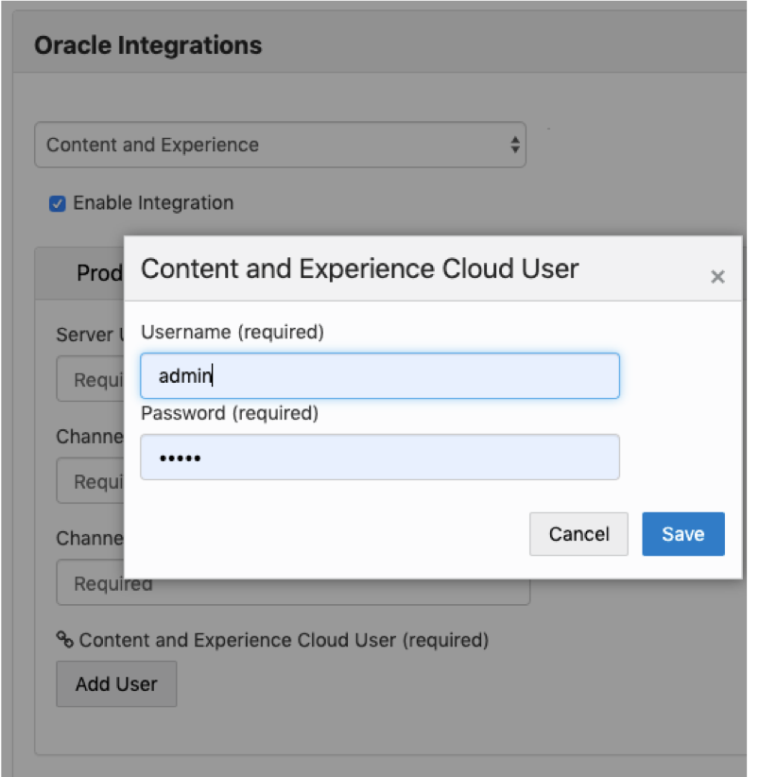Click the chain link icon beside Cloud User label

[64, 640]
